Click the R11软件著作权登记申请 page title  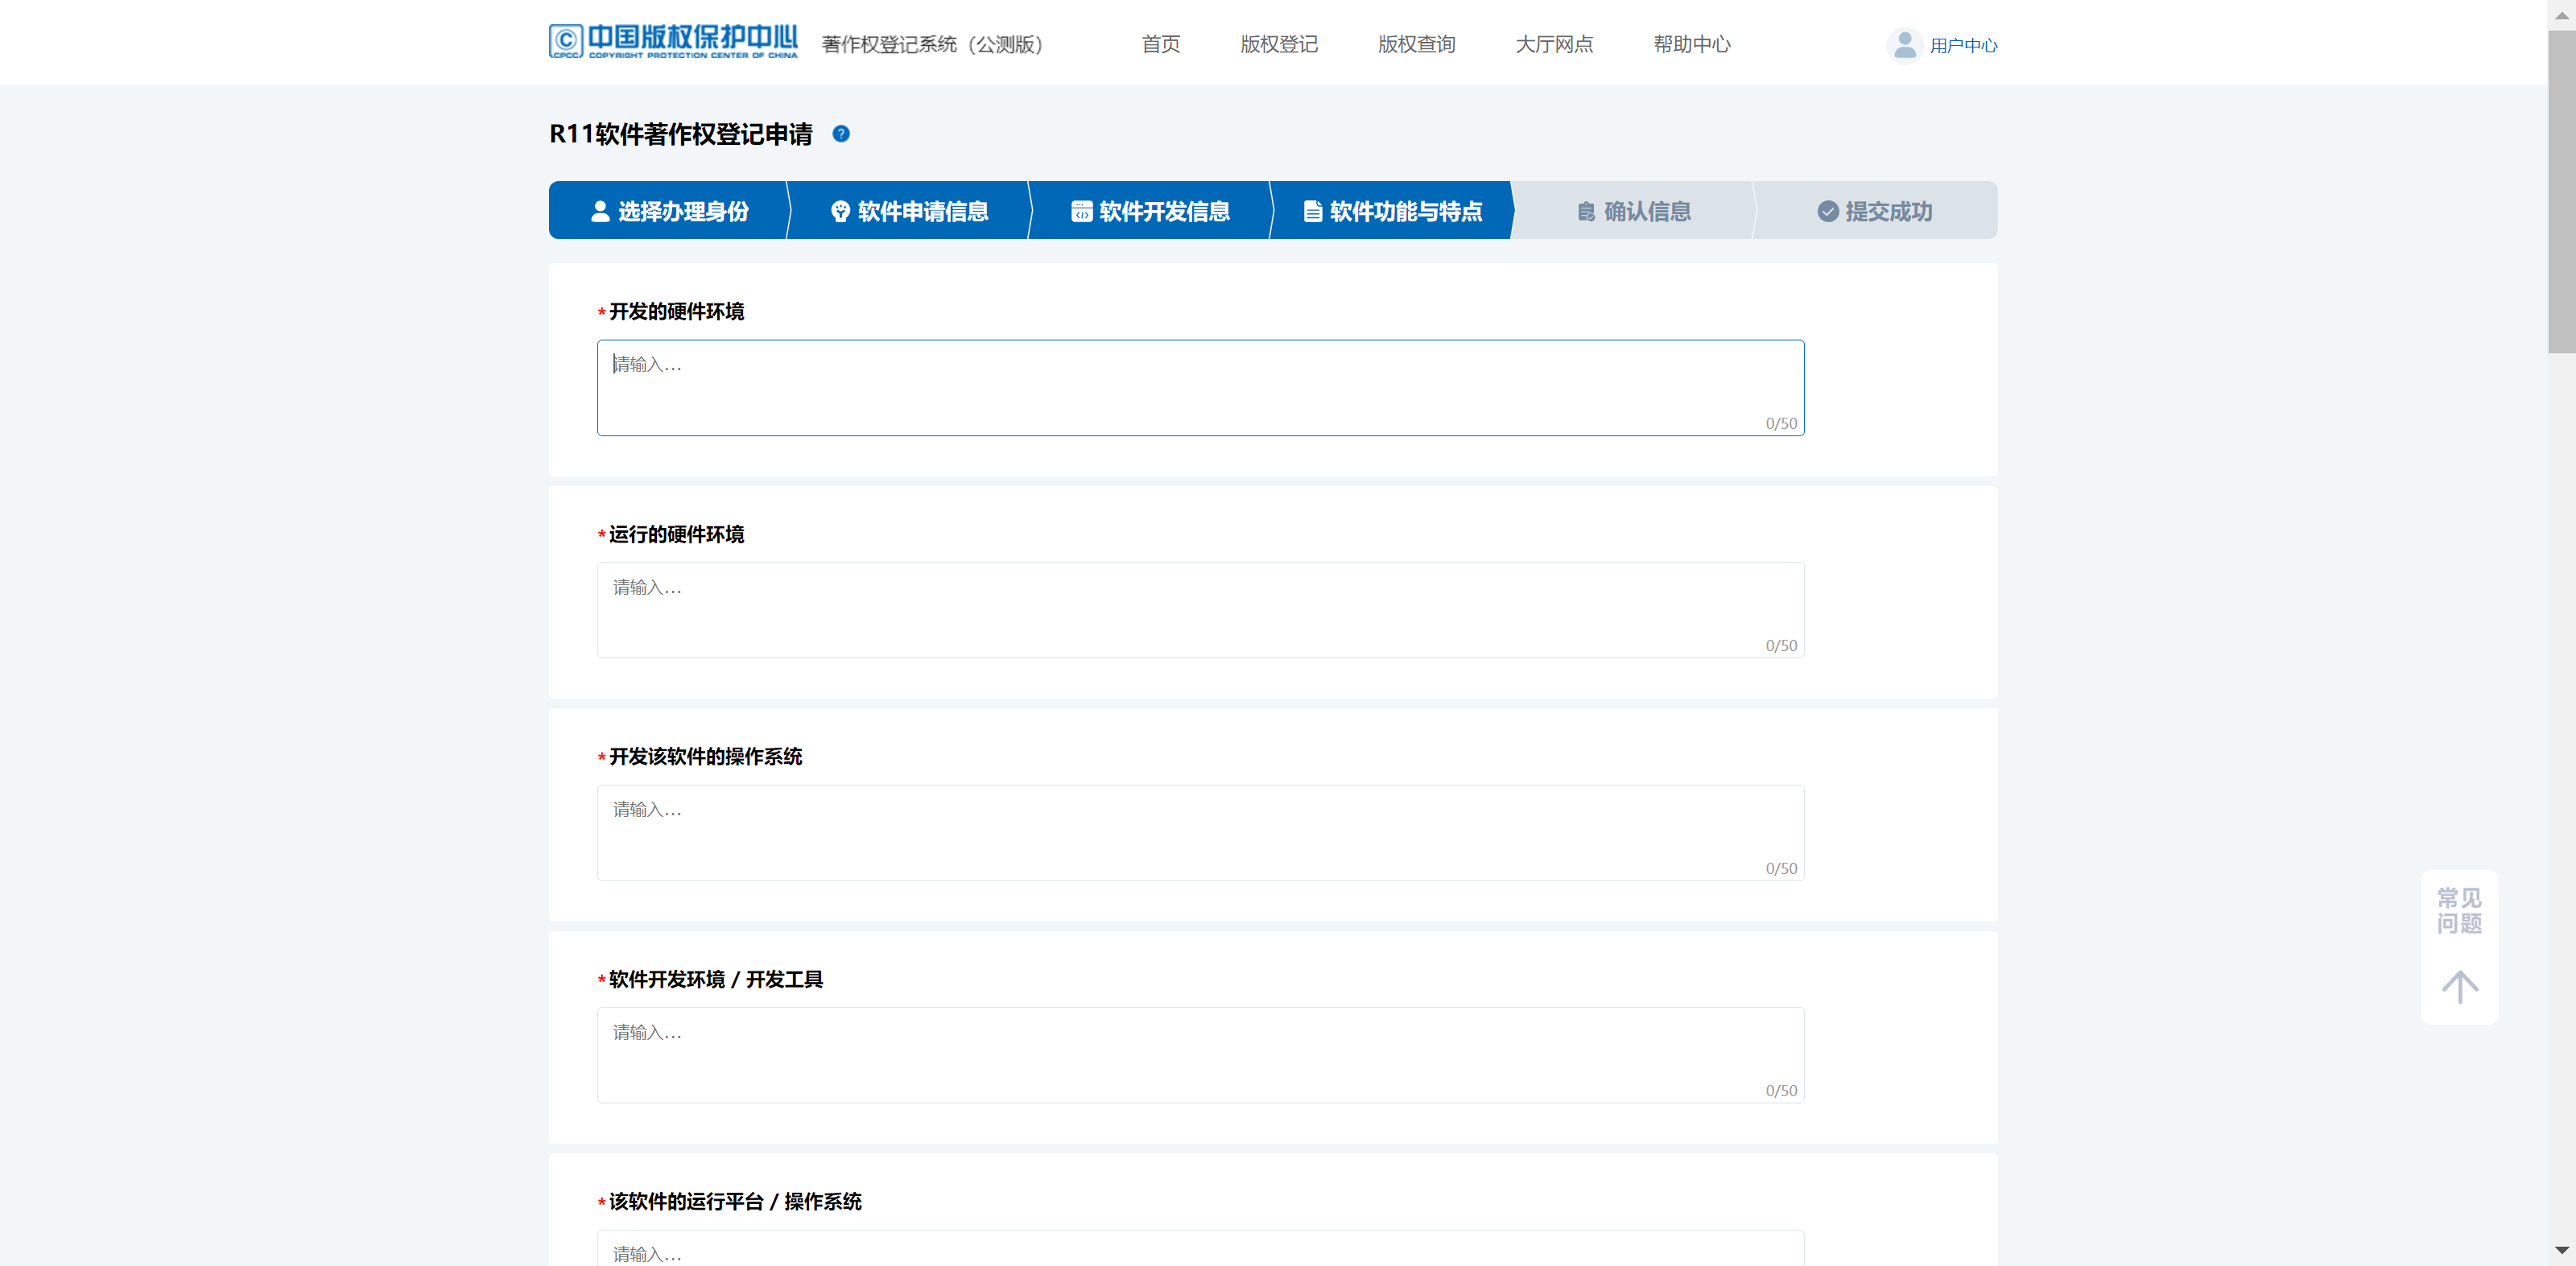click(x=681, y=134)
